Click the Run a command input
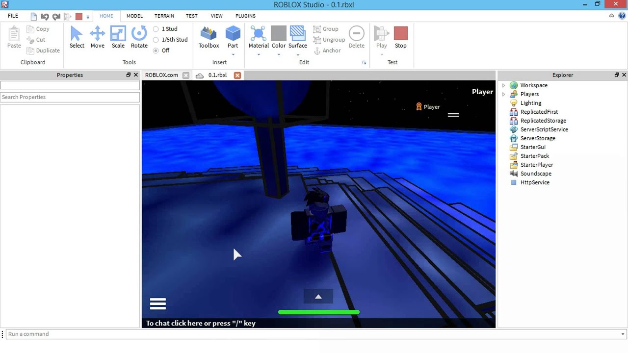Viewport: 628px width, 353px height. pyautogui.click(x=316, y=334)
